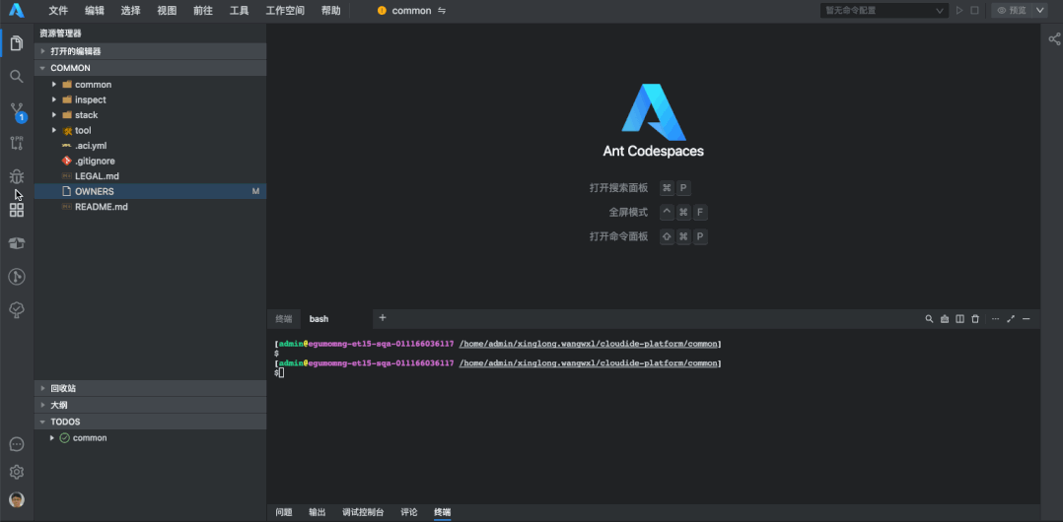Image resolution: width=1063 pixels, height=522 pixels.
Task: Expand the 打开的编辑器 section
Action: coord(76,51)
